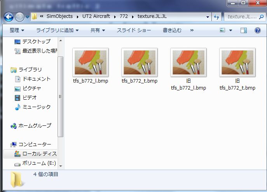Open ドキュメント library
Screen dimensions: 267x192
coord(37,79)
